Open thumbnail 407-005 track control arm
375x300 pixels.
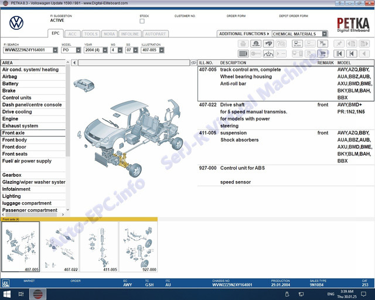[x=21, y=247]
